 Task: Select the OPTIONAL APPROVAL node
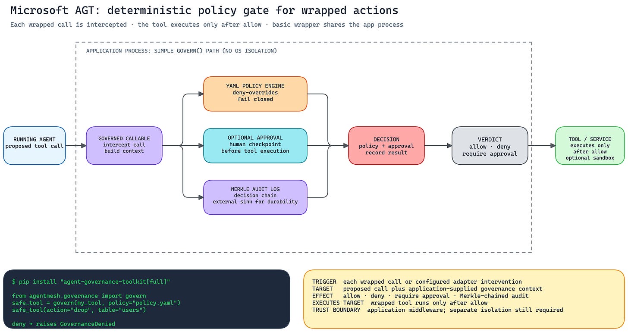[255, 146]
